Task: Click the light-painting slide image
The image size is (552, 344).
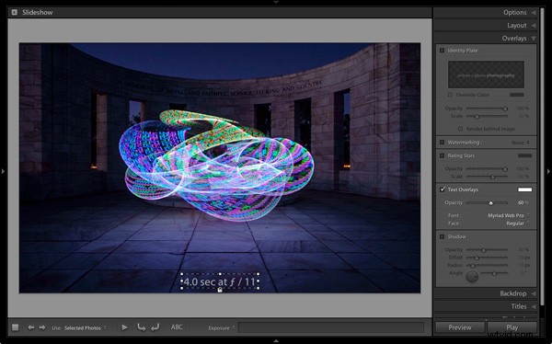Action: (x=220, y=167)
